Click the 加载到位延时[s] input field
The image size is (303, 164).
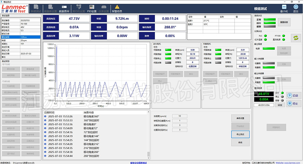pyautogui.click(x=180, y=125)
